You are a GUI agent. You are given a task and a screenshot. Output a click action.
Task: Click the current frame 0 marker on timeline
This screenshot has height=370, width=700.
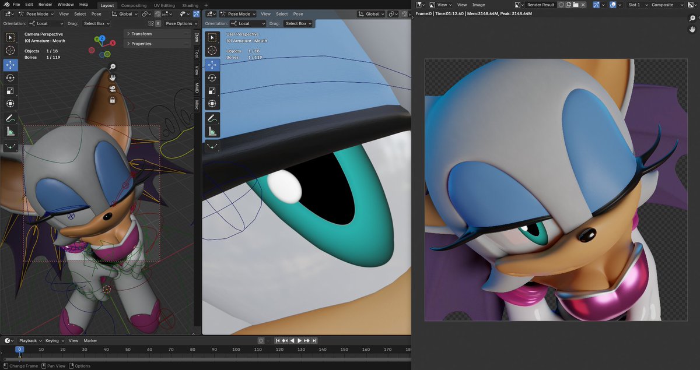(19, 349)
